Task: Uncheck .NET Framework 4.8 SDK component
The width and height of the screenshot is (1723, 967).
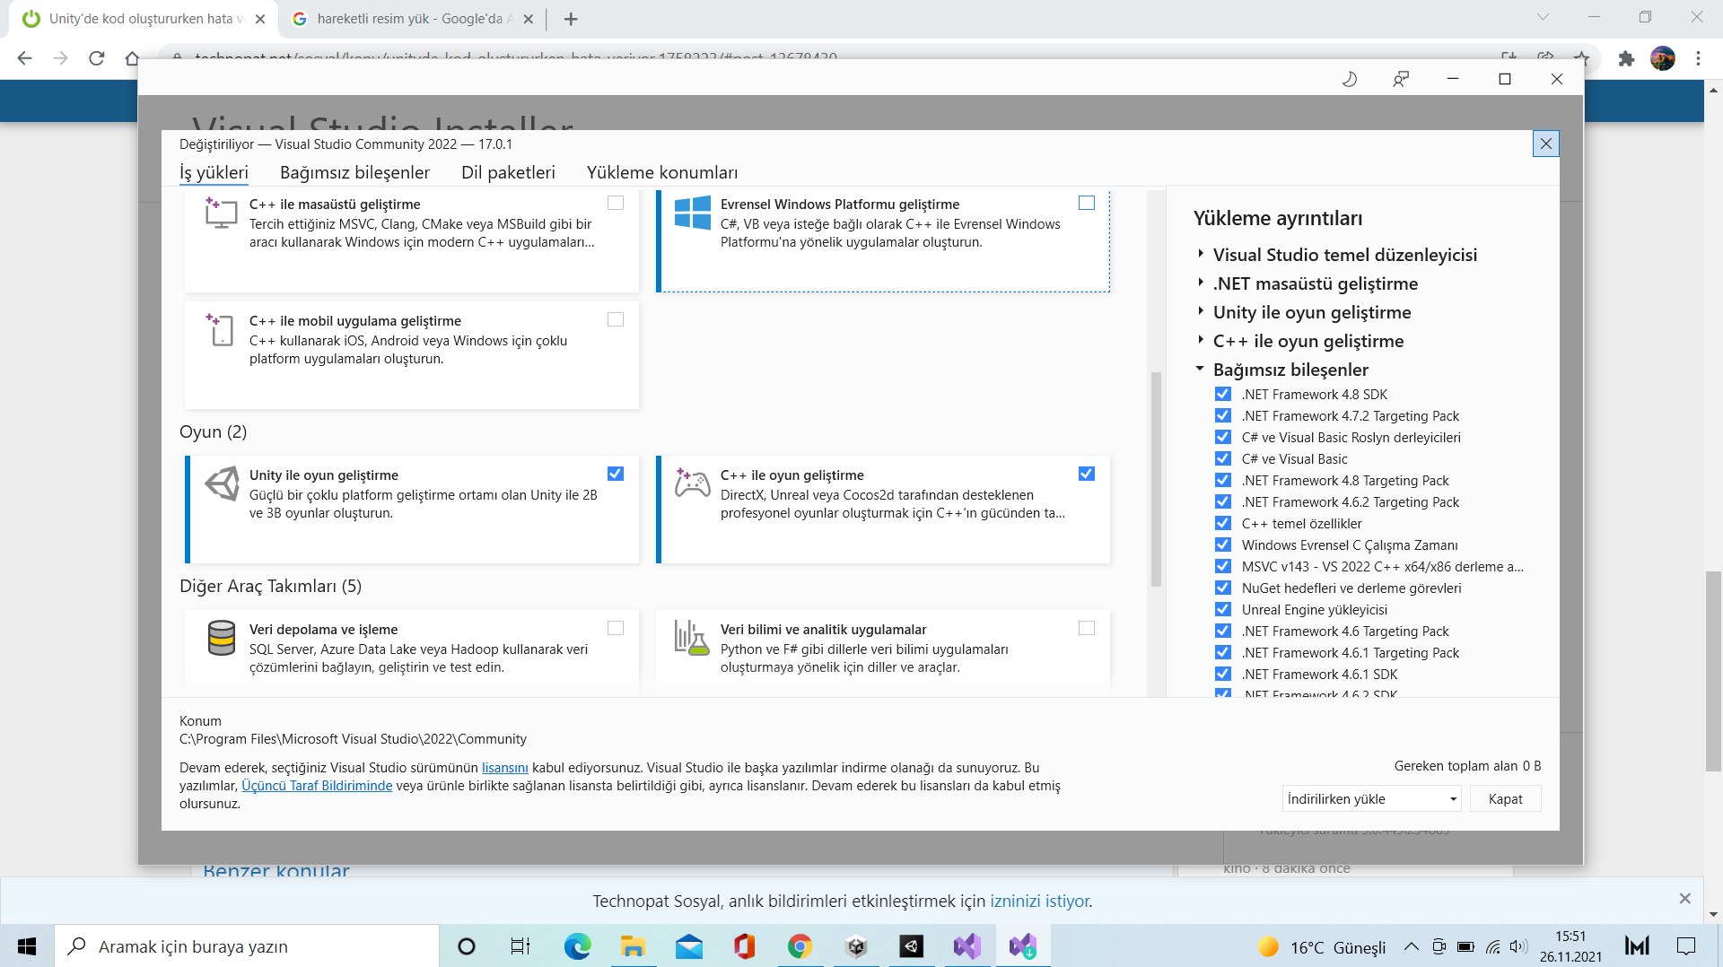Action: coord(1223,394)
